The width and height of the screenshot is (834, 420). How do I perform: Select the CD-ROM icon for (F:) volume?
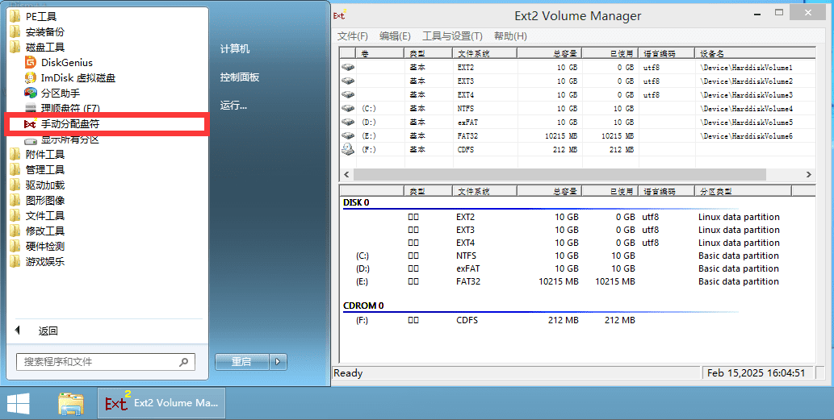[x=348, y=149]
